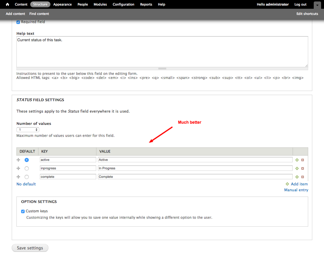The image size is (324, 267).
Task: Add row after In Progress using plus icon
Action: 297,168
